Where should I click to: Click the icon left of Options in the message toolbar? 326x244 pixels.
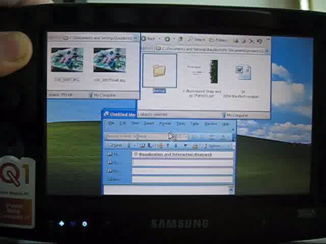[x=195, y=146]
